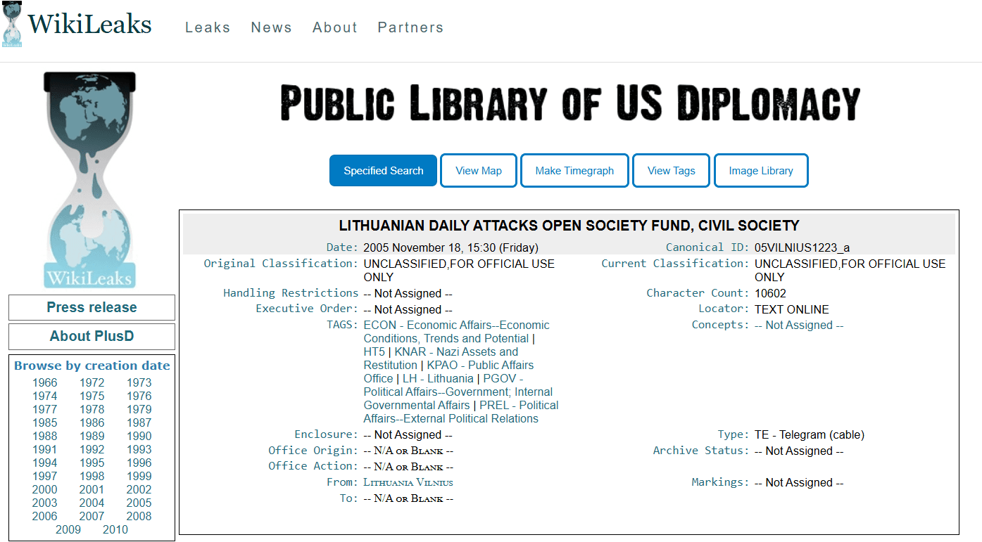Open the News menu item
Screen dimensions: 982x542
[271, 27]
